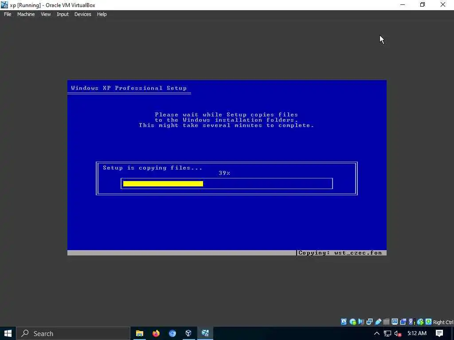Click the yellow setup progress bar
454x340 pixels.
tap(163, 184)
